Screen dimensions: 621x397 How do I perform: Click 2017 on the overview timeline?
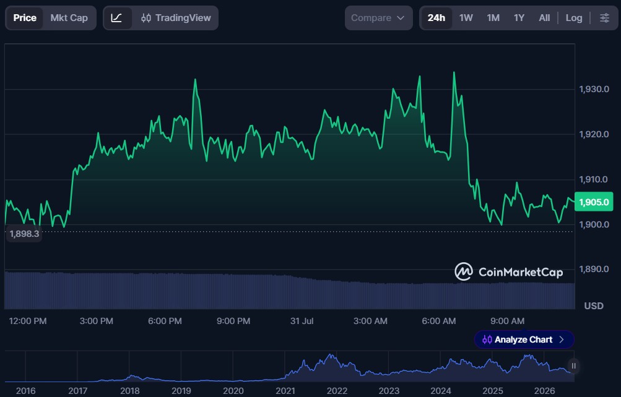77,391
